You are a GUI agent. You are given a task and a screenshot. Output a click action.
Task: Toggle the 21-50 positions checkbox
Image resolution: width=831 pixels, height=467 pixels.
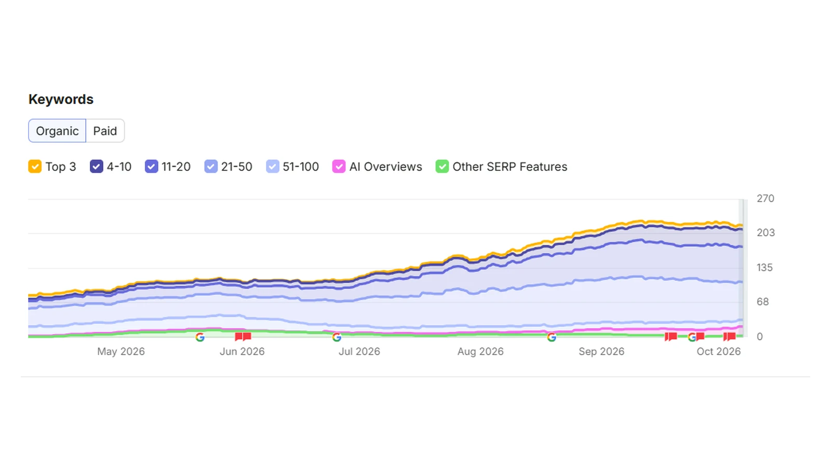point(211,167)
